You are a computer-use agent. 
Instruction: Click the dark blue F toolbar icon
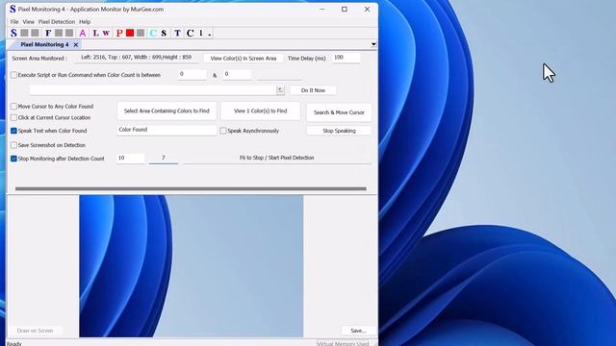click(48, 33)
